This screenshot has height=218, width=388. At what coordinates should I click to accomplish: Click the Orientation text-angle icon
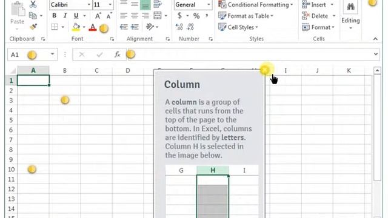click(150, 27)
